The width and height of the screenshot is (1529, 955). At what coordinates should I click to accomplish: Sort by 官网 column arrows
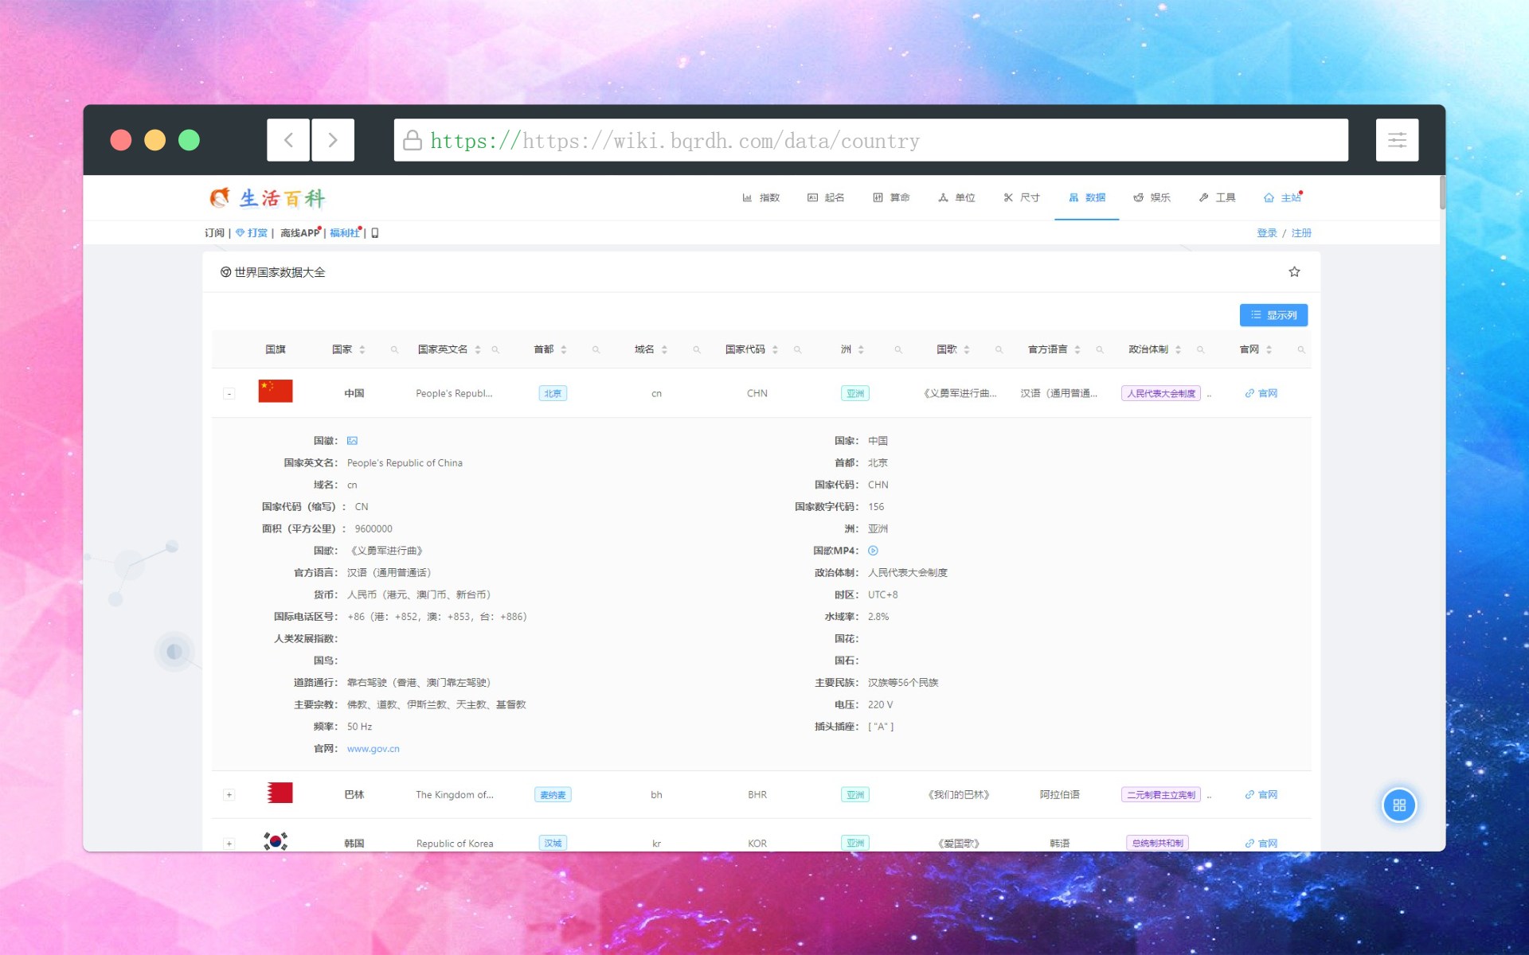(x=1269, y=349)
